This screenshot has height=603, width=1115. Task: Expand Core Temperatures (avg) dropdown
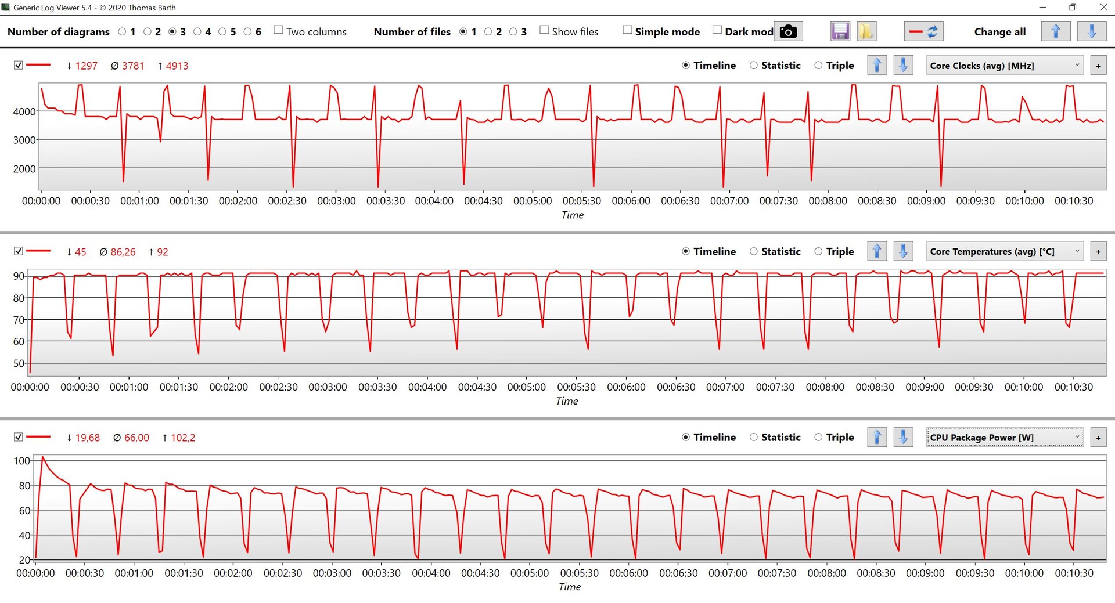click(1004, 251)
